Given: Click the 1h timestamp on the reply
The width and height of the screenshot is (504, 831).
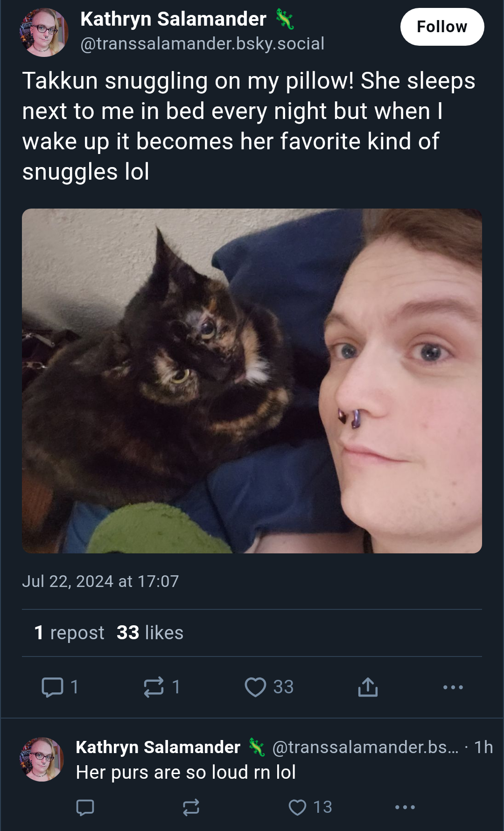Looking at the screenshot, I should (483, 747).
